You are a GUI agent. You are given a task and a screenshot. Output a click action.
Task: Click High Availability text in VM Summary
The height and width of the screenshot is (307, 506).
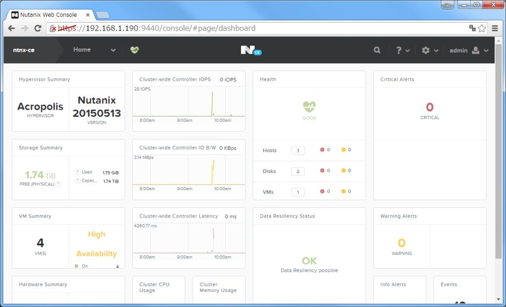96,244
